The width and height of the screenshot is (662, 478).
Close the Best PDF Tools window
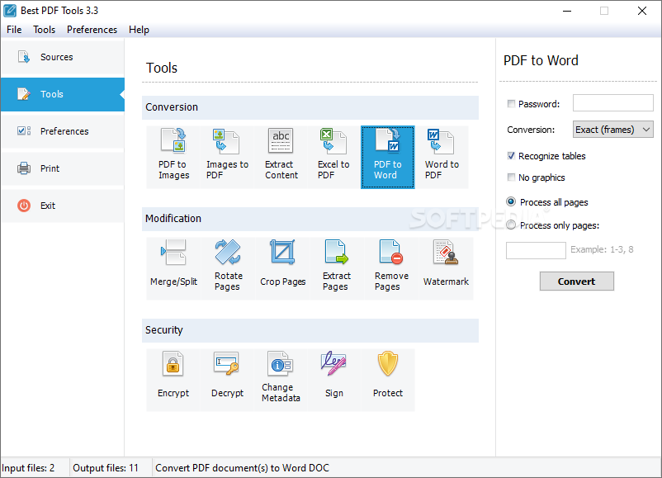coord(642,11)
